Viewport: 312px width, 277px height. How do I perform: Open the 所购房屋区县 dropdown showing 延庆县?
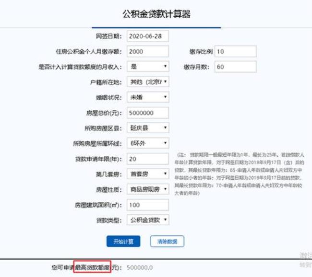148,128
